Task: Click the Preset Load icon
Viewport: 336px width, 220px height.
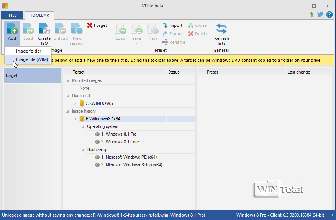Action: pos(120,28)
